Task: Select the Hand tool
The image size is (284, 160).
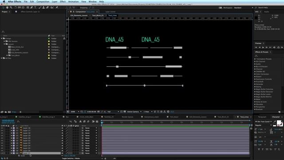Action: 7,8
